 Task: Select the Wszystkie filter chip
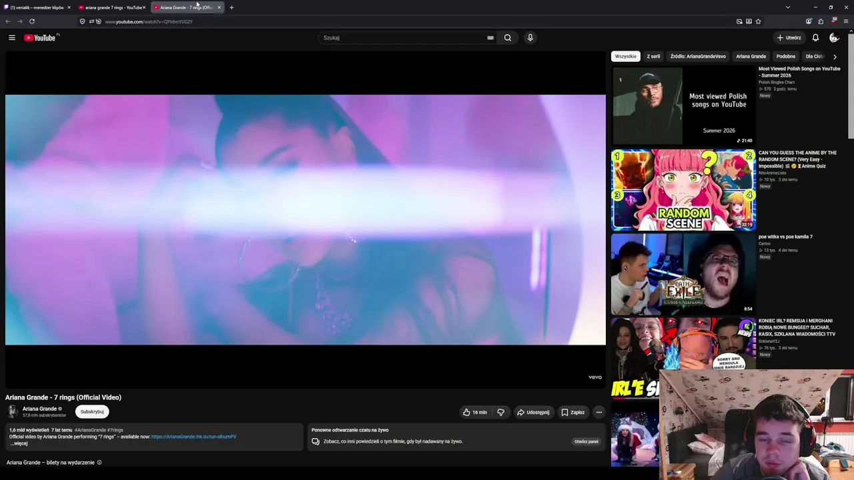tap(626, 57)
